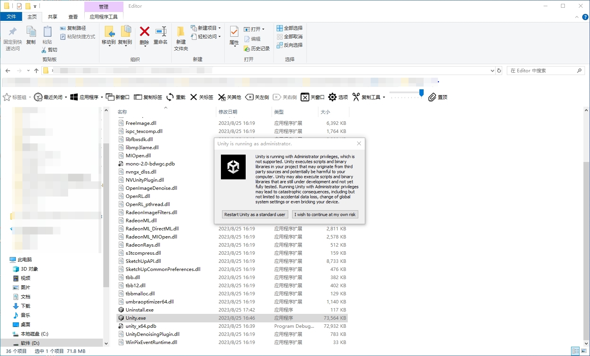Click the red Delete (删除) icon
Screen dimensions: 590x356
click(x=144, y=31)
